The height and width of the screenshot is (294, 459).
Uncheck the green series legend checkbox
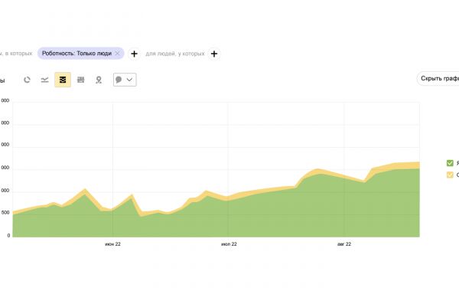[x=450, y=163]
